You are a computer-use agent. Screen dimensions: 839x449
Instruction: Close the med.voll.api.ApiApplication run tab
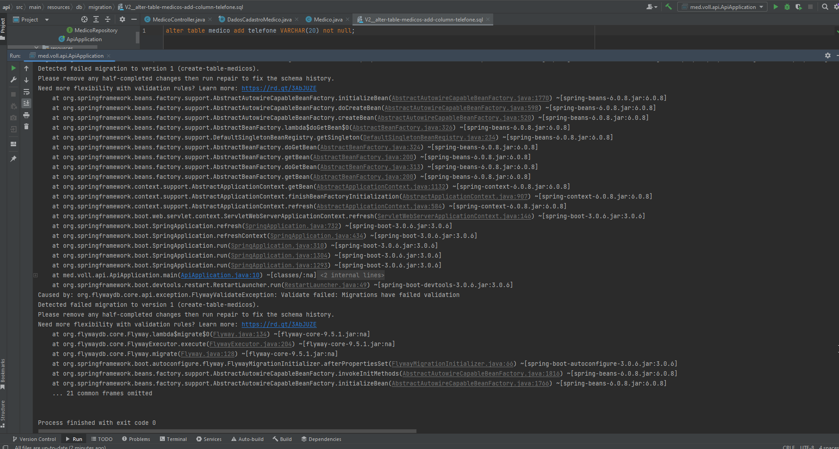click(x=109, y=56)
